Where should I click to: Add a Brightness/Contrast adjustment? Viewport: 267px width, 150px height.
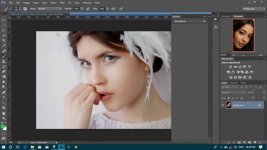tap(230, 67)
